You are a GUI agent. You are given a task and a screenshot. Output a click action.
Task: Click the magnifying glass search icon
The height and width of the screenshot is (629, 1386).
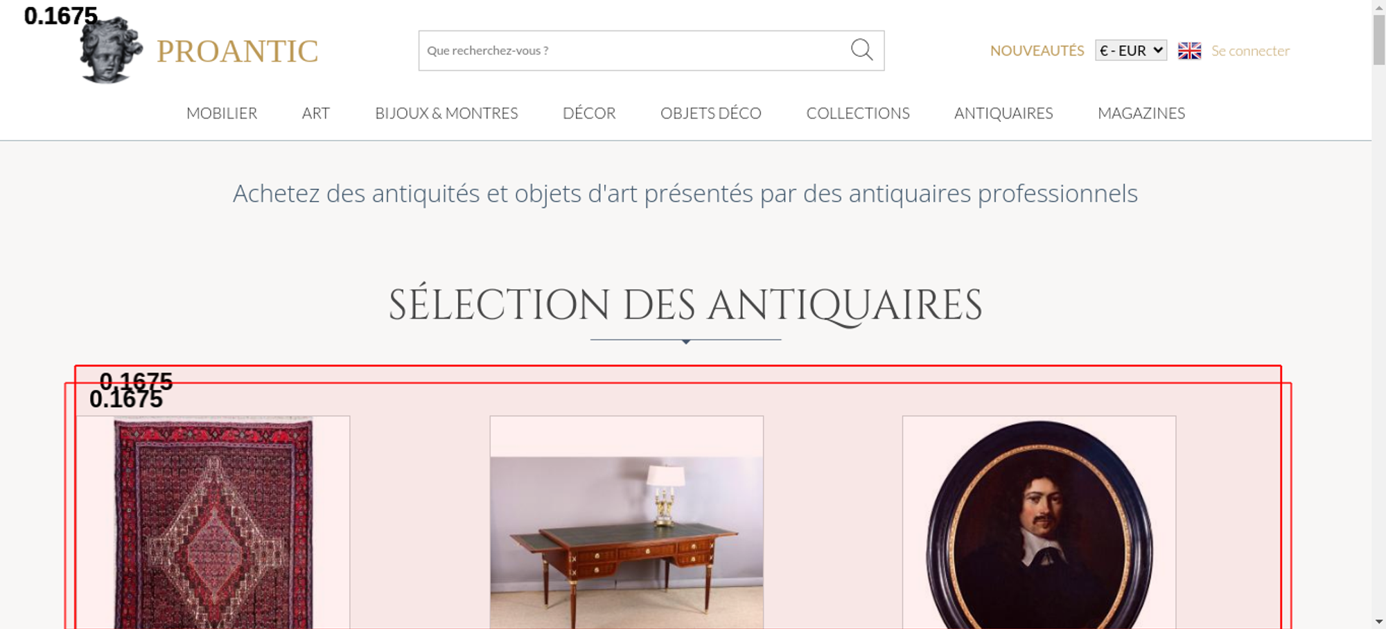(x=861, y=50)
